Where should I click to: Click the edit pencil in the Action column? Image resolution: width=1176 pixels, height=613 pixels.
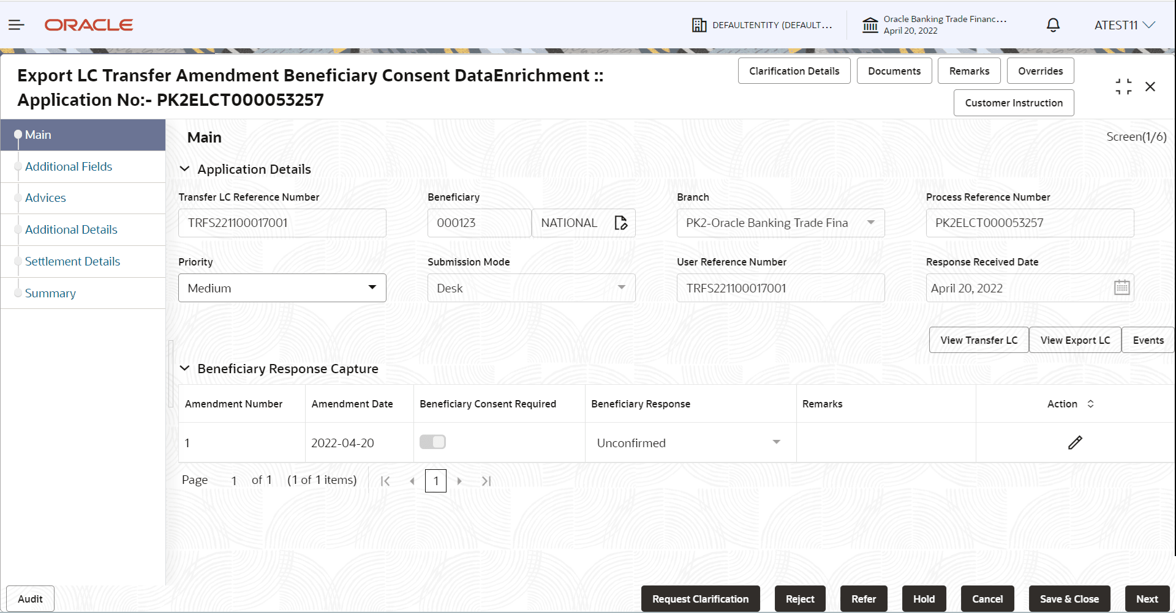pos(1076,442)
